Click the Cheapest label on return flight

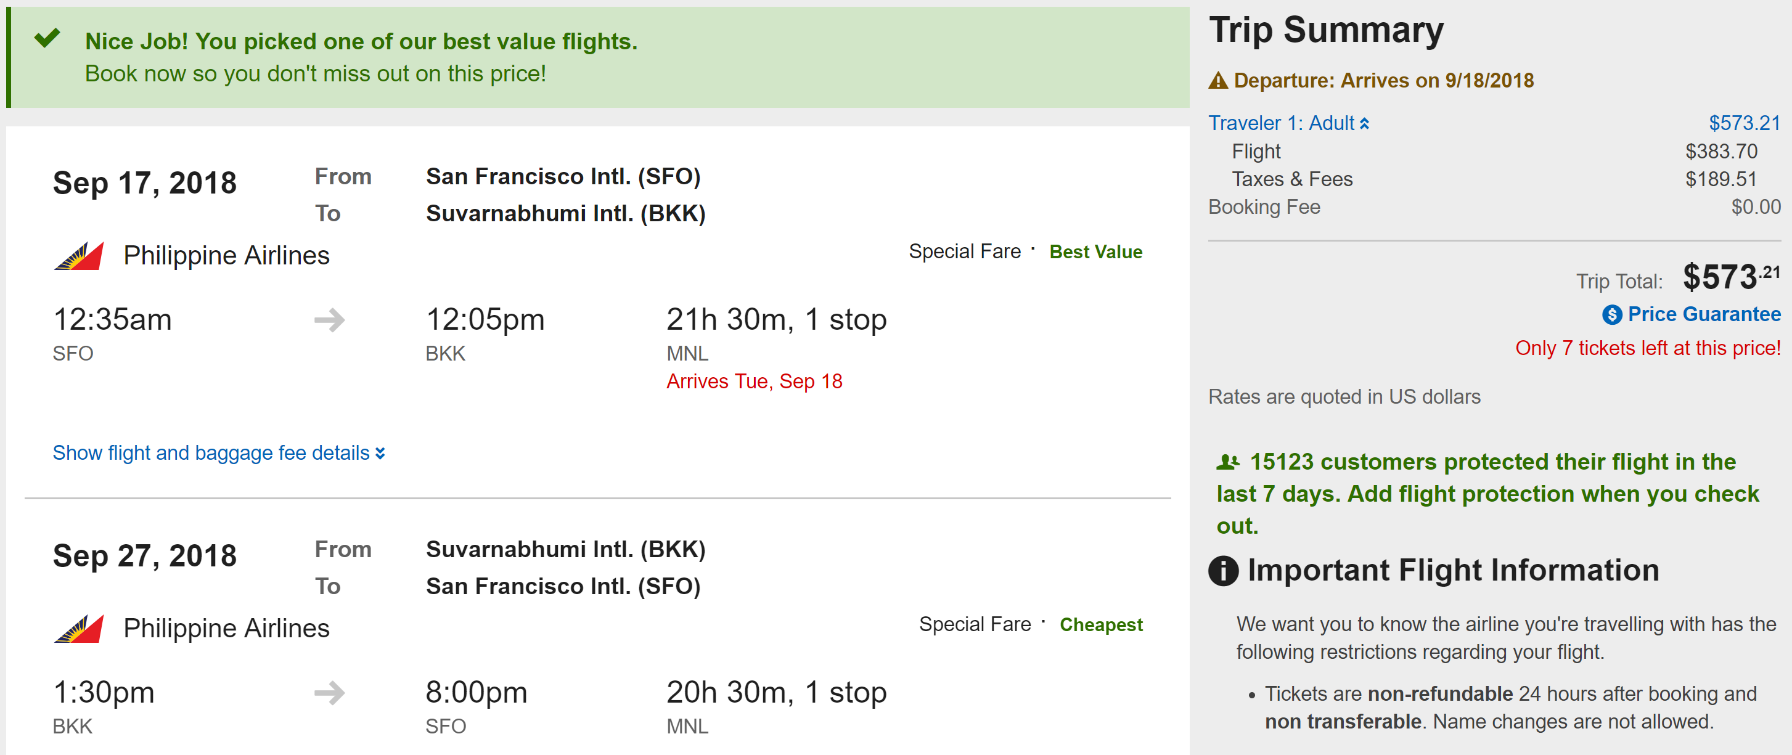point(1100,624)
